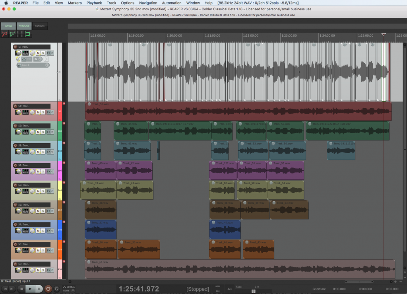This screenshot has height=294, width=407.
Task: Select the TreeL_47.wav item on track S7
Action: coord(225,230)
